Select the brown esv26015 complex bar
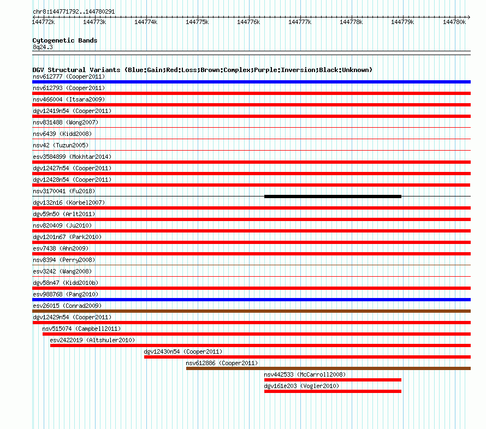Screen dimensions: 486x429 click(251, 311)
